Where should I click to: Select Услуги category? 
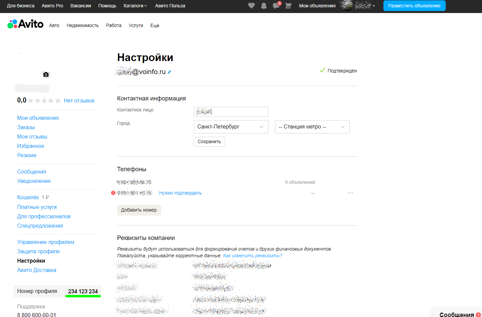click(x=136, y=25)
